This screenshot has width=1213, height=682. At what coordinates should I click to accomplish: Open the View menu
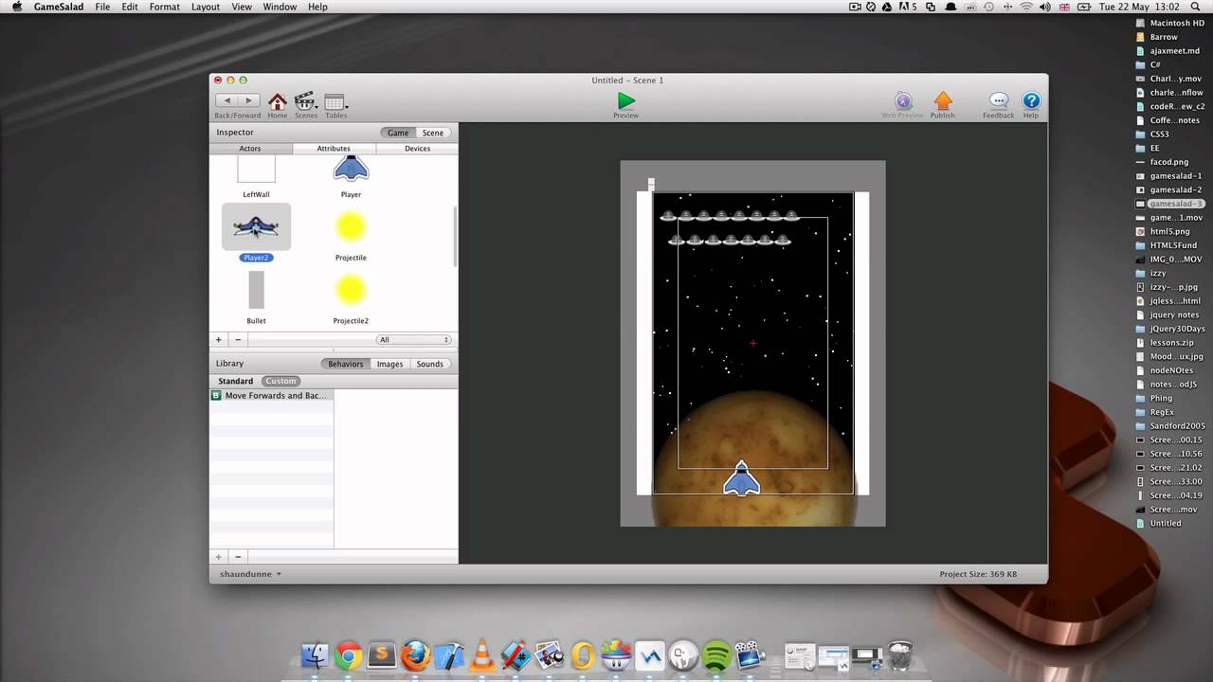pos(242,7)
